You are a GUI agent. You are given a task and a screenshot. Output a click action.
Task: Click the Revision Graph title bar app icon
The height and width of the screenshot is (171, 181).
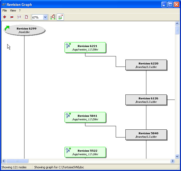pyautogui.click(x=4, y=5)
